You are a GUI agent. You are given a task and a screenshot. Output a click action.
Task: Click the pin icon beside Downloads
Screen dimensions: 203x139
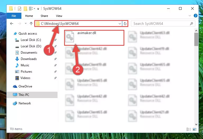(x=55, y=59)
